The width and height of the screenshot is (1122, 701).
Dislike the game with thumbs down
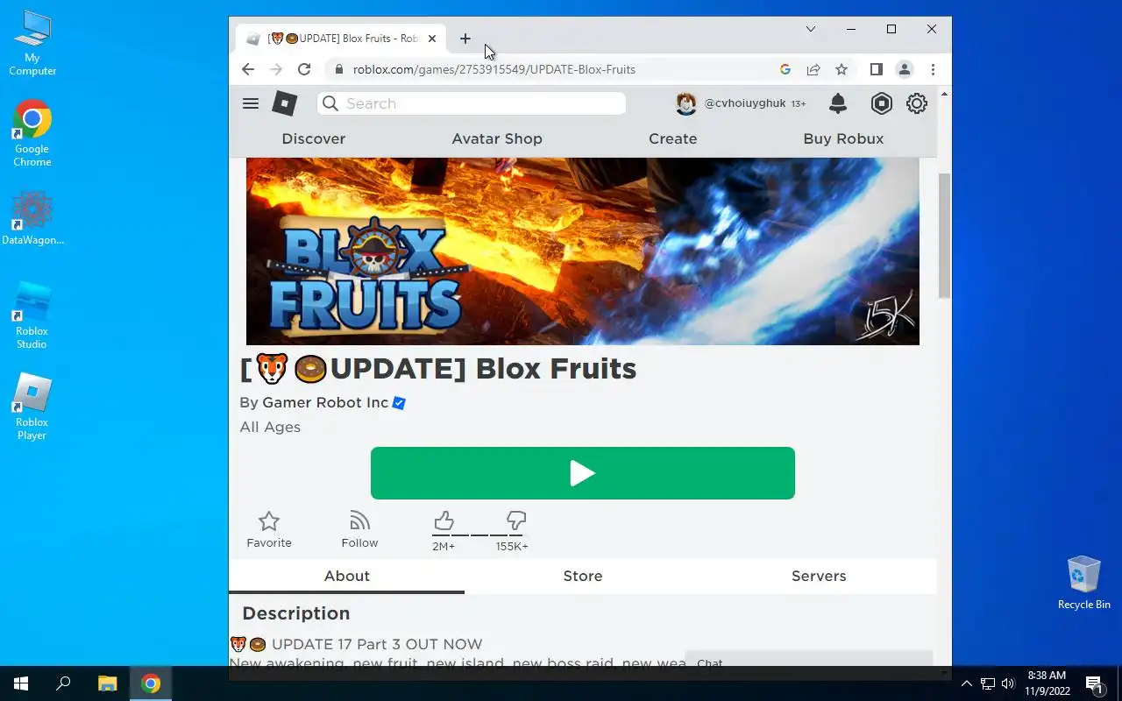coord(516,521)
